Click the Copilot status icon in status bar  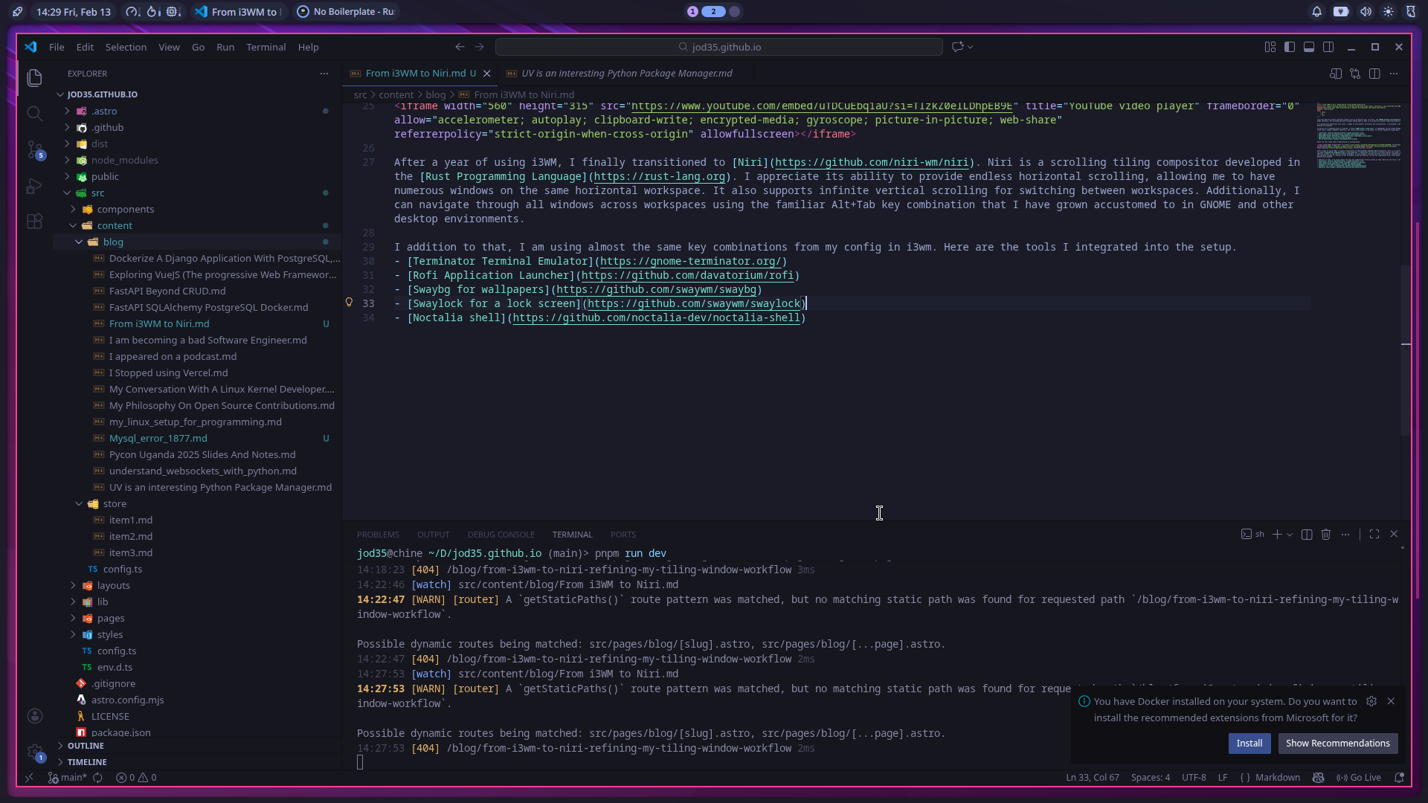click(1318, 778)
